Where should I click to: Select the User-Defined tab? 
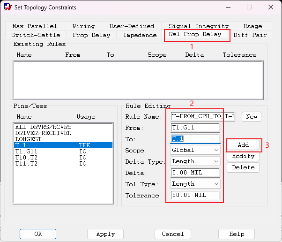point(132,26)
